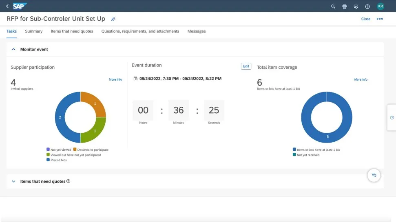Click help icon beside Items that need quotes

coord(68,181)
